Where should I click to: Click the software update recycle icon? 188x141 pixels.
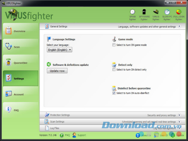tap(49, 65)
